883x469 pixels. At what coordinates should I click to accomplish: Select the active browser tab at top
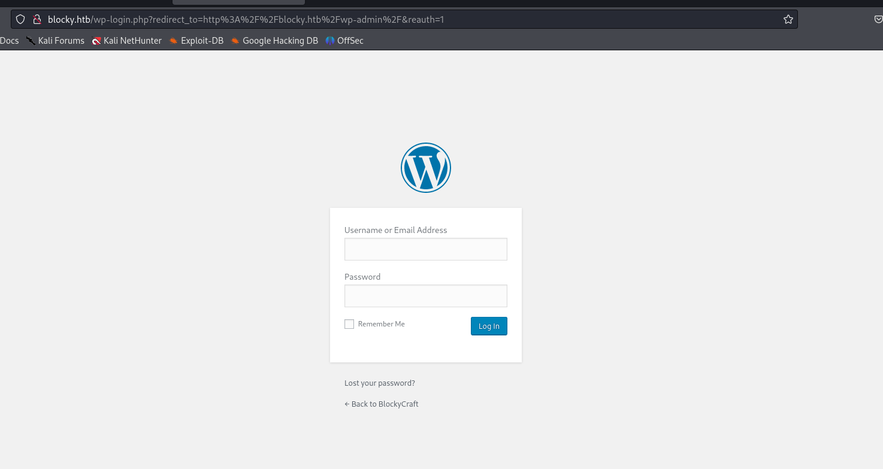238,2
